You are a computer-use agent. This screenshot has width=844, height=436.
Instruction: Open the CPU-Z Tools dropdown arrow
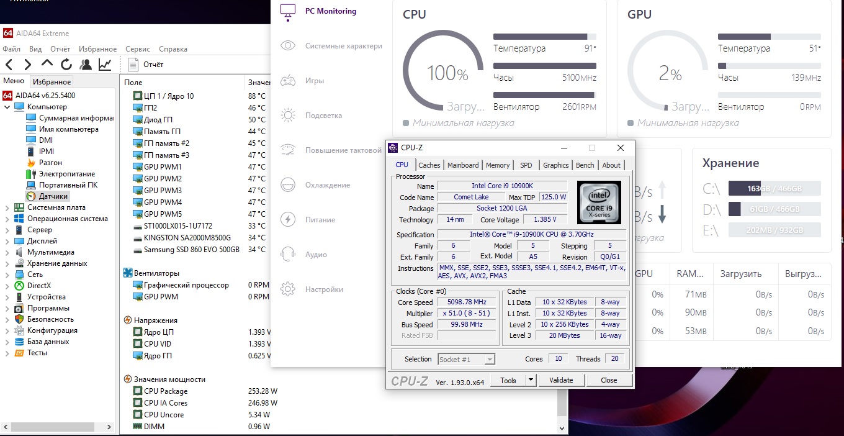pos(531,380)
